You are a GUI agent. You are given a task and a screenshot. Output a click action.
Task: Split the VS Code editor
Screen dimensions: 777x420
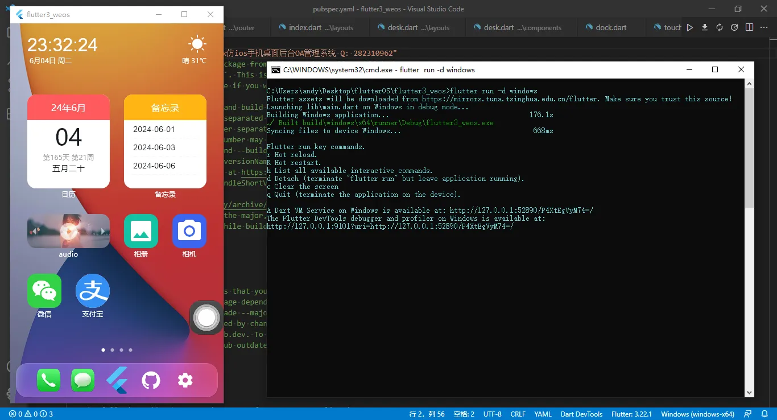tap(749, 27)
